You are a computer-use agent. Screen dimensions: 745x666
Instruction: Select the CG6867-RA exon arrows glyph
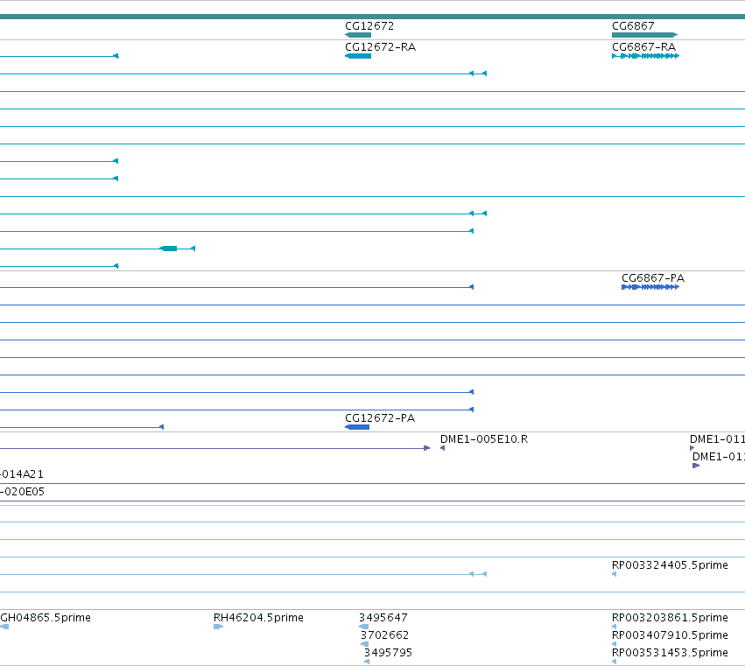(x=646, y=56)
